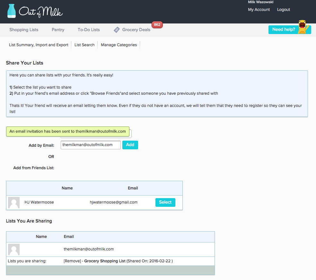Click the 'Lists you are sharing:' label
Screen dimensions: 316x280
[x=27, y=261]
